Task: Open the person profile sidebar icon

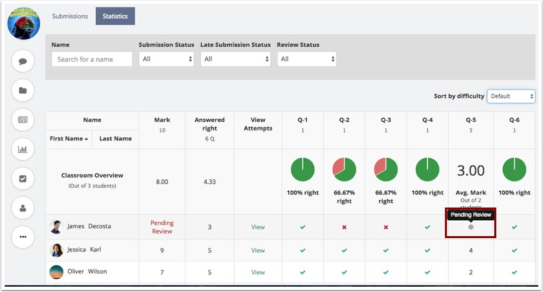Action: (23, 208)
